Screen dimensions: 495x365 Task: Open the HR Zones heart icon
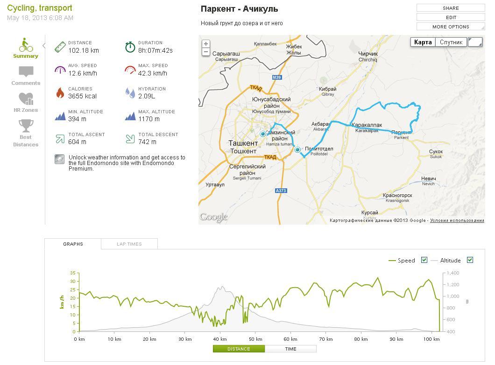click(x=26, y=99)
